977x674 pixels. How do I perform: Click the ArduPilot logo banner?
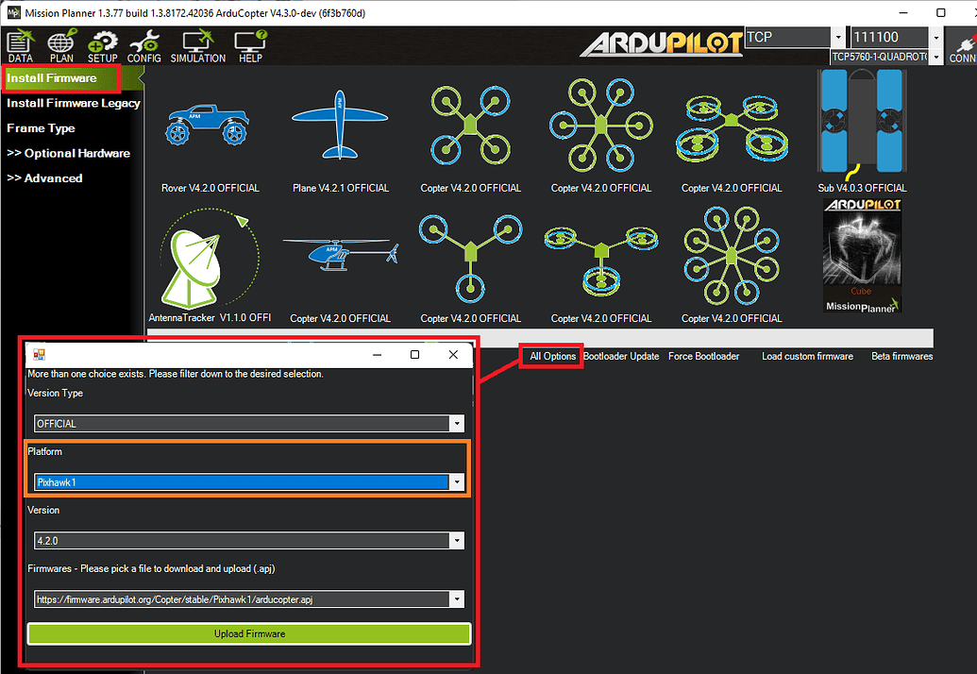(662, 43)
